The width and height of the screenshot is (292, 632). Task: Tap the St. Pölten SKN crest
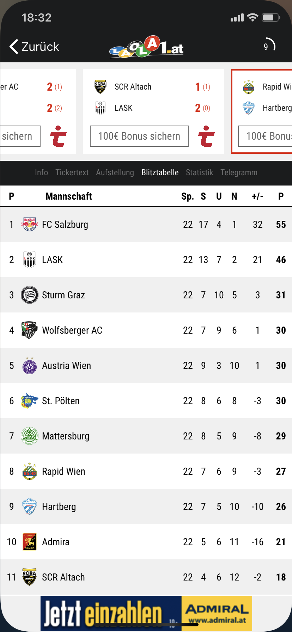30,401
